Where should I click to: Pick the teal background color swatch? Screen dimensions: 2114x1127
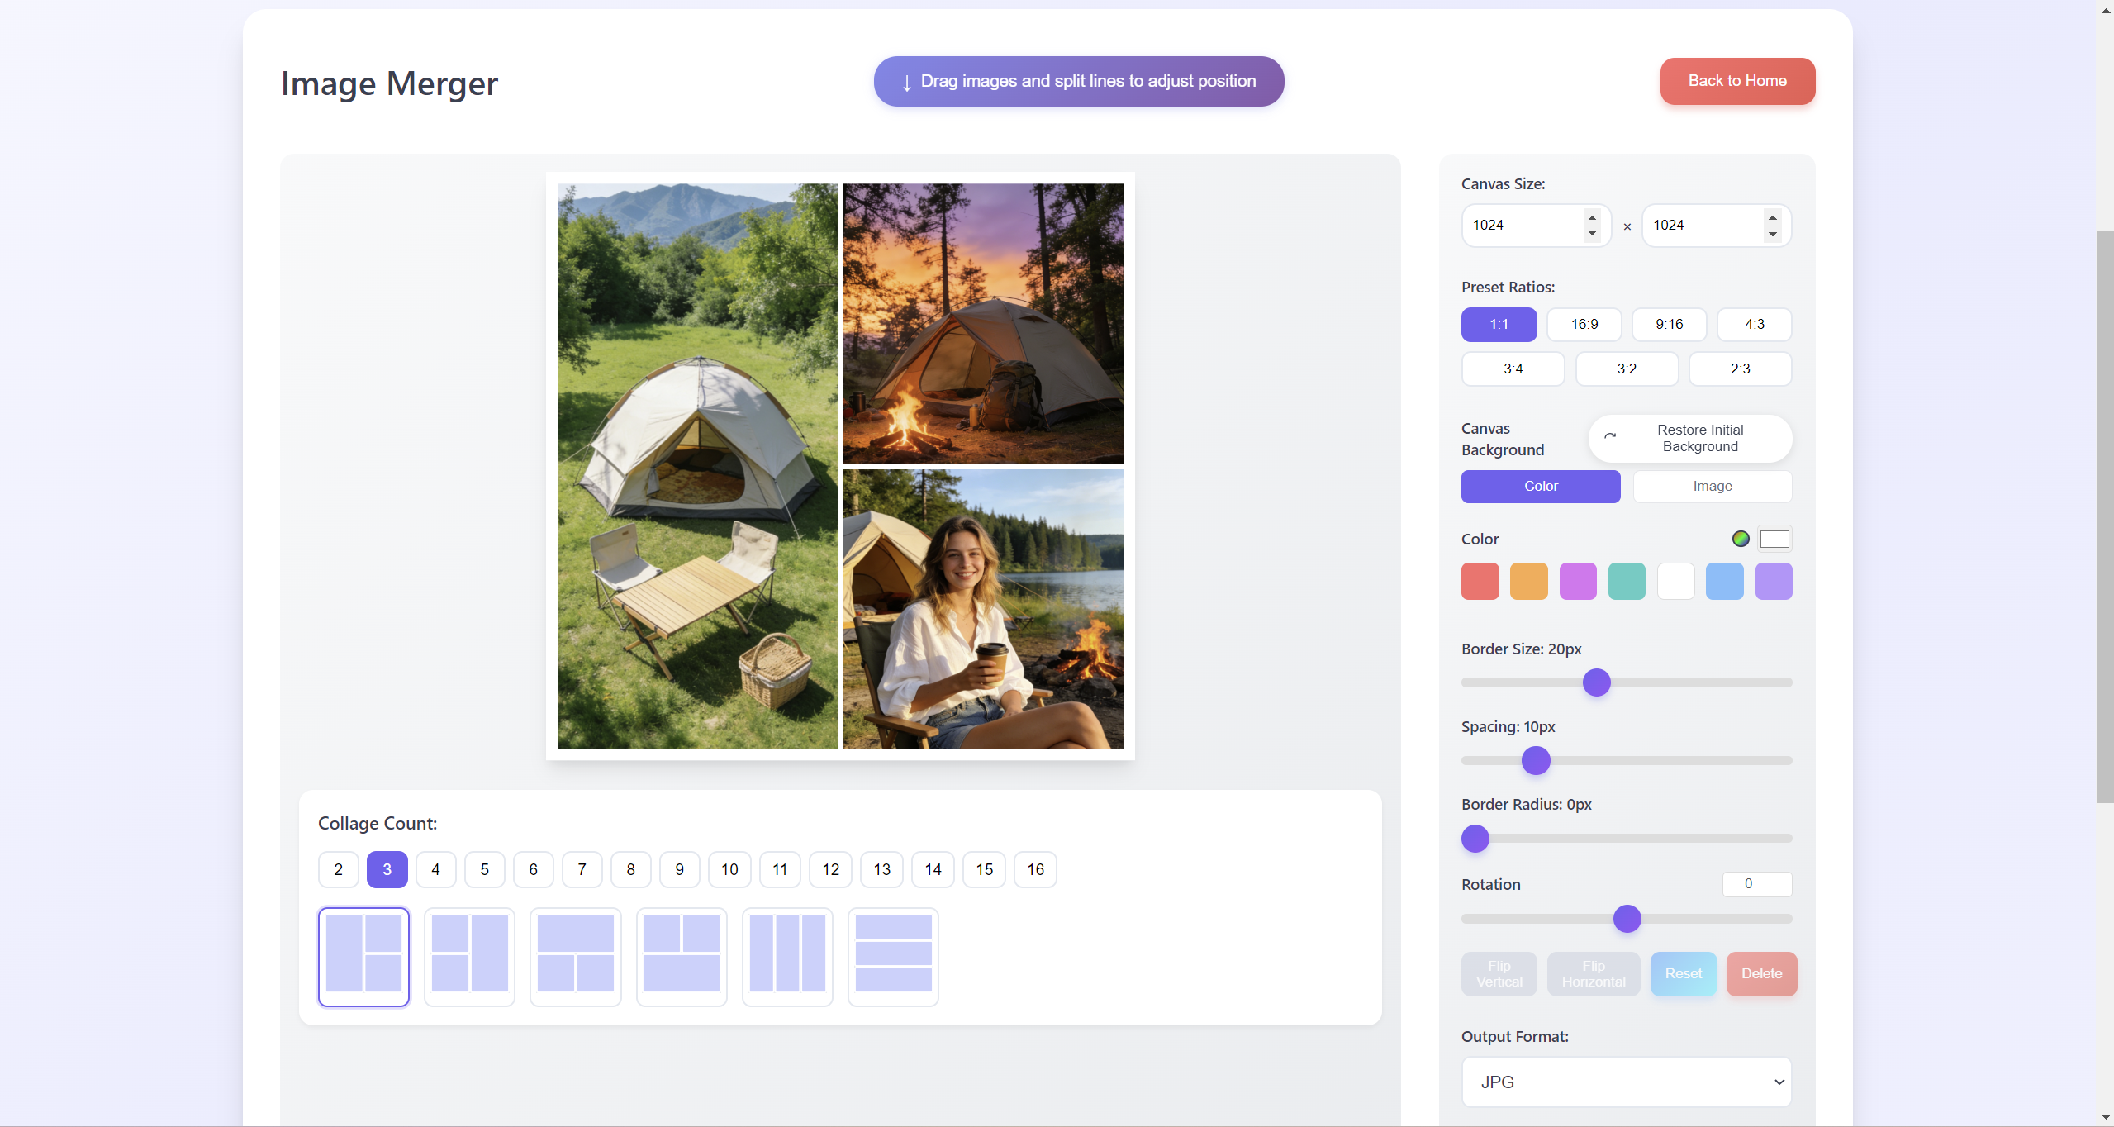pos(1627,580)
